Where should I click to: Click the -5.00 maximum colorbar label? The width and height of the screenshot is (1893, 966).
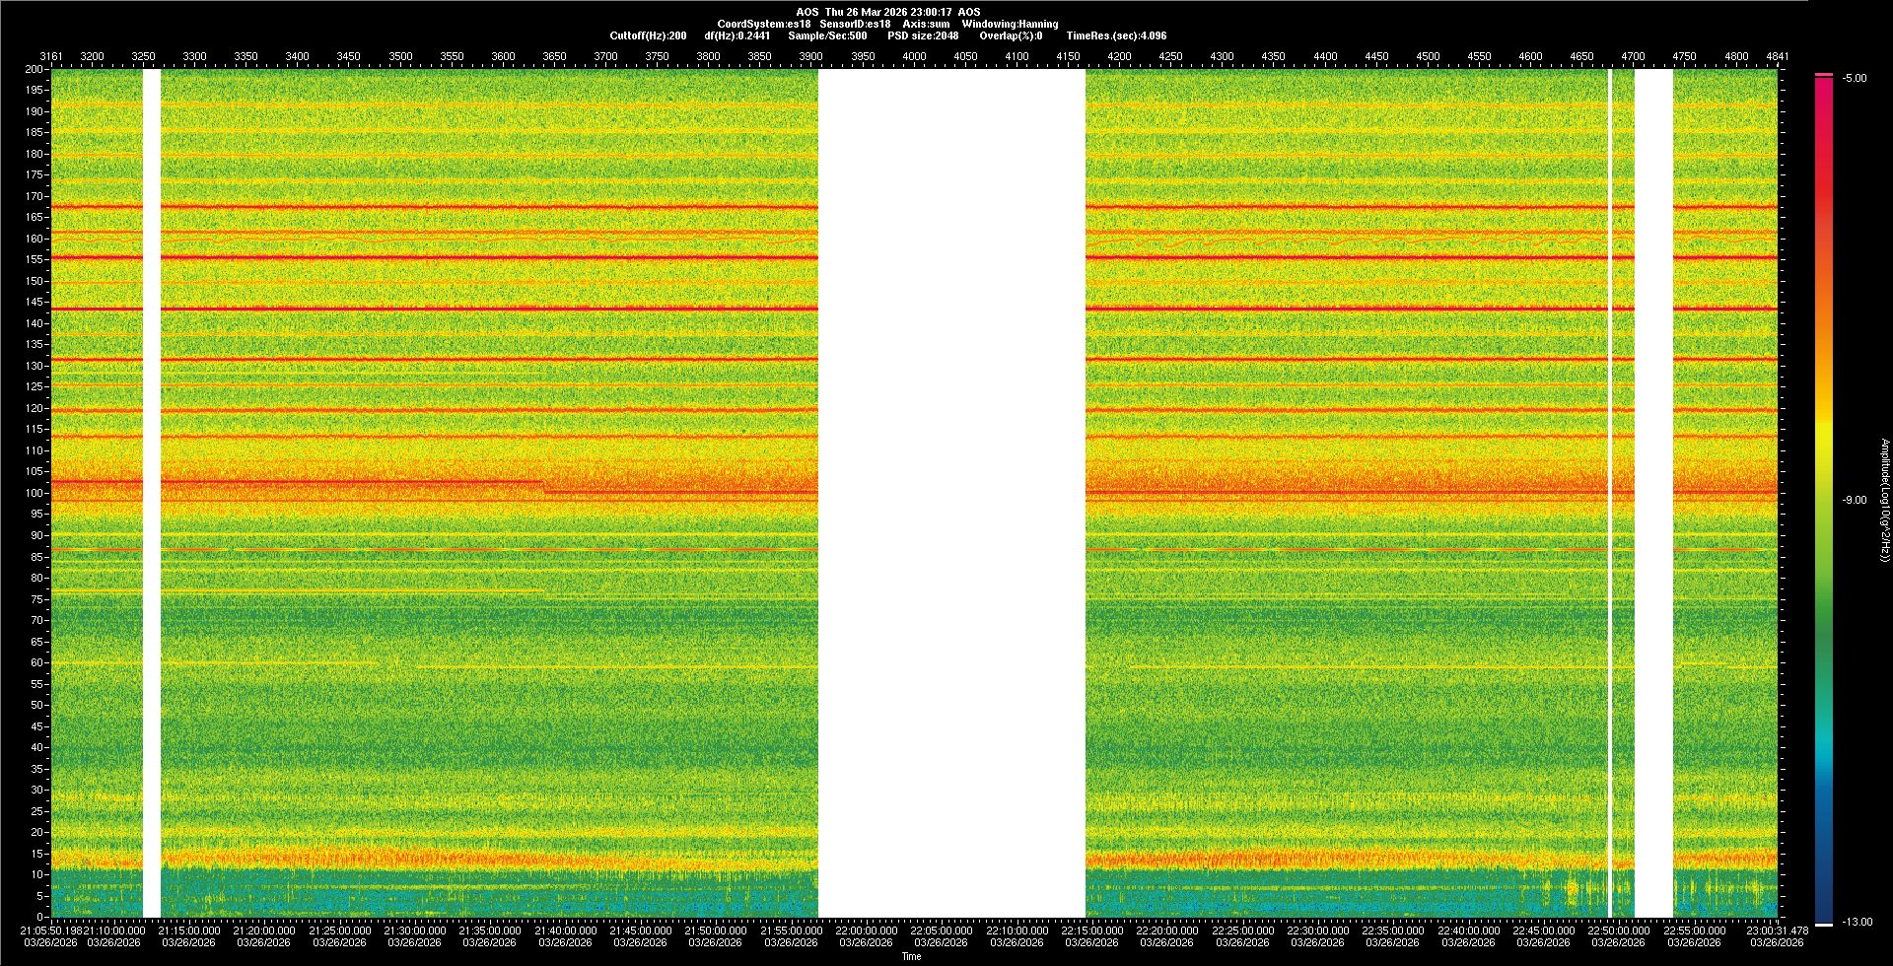pyautogui.click(x=1855, y=78)
